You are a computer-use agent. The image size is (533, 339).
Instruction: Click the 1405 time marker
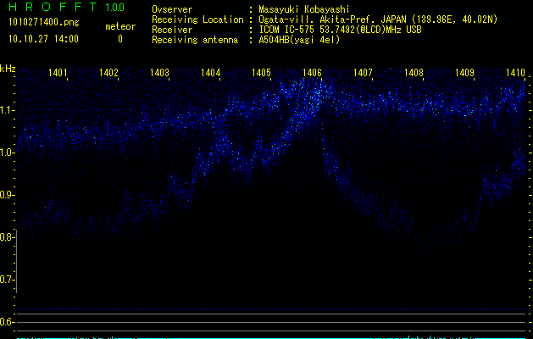click(261, 72)
